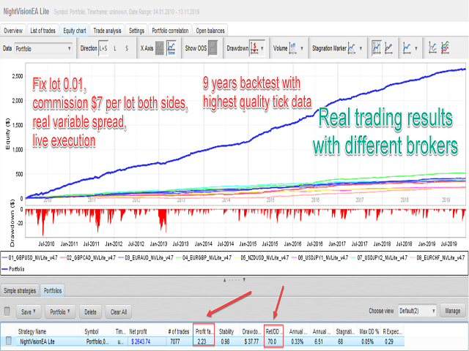Viewport: 469px width, 351px height.
Task: Click legend entry 03_EURAUD_NVLite_v4.7
Action: coord(146,257)
